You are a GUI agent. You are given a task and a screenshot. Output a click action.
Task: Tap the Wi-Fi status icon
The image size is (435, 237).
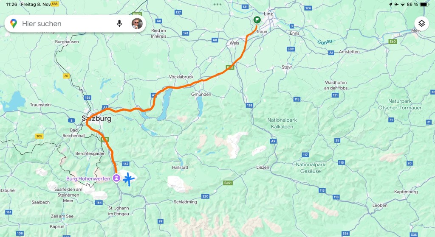[x=403, y=4]
